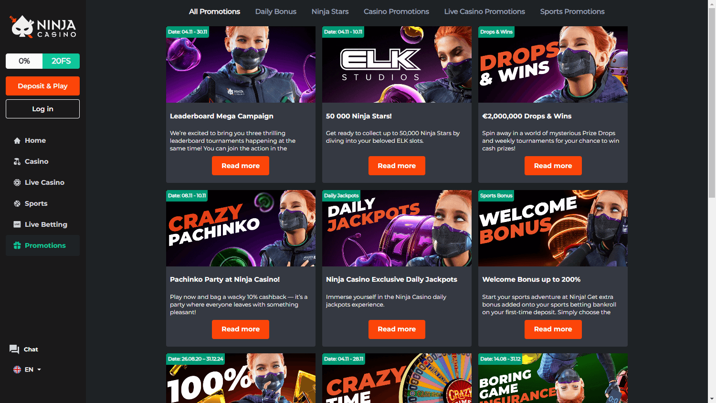Read more about Ninja Casino Exclusive Daily Jackpots

[397, 329]
